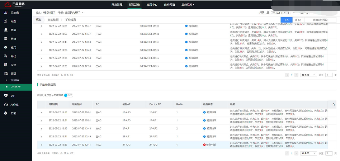This screenshot has height=161, width=340.
Task: Select the 终端 user icon in sidebar
Action: point(6,30)
